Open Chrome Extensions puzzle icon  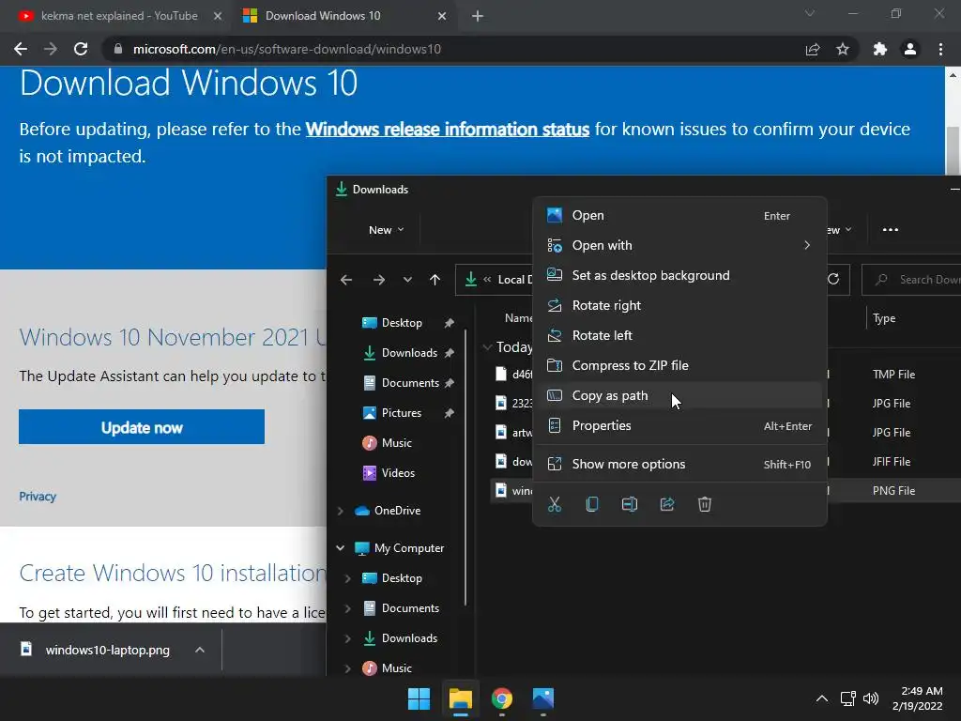(x=880, y=49)
